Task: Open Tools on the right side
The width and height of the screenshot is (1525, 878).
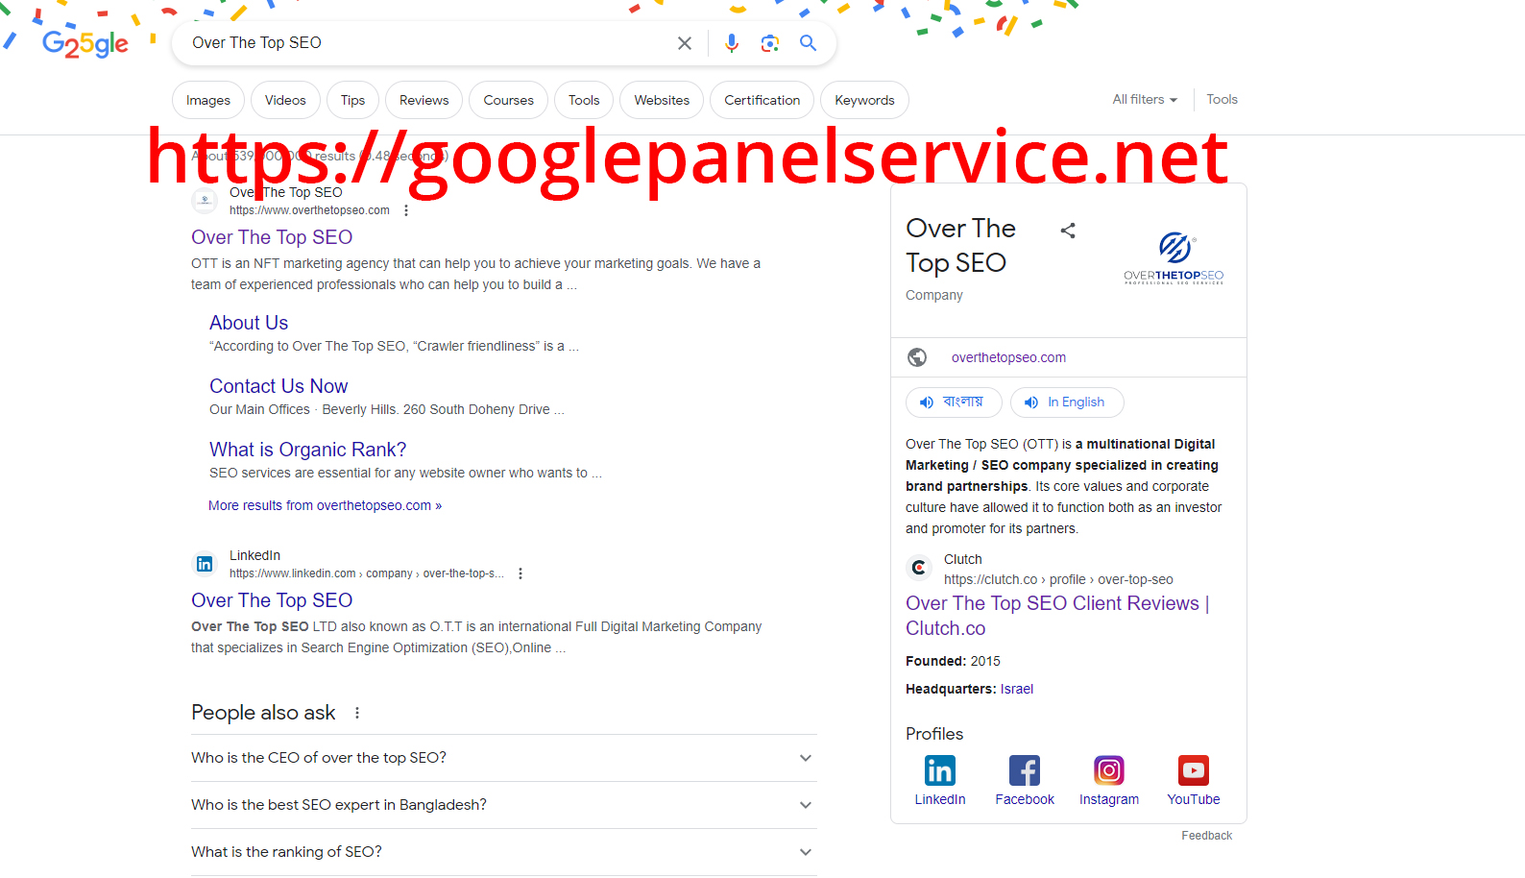Action: pyautogui.click(x=1222, y=99)
